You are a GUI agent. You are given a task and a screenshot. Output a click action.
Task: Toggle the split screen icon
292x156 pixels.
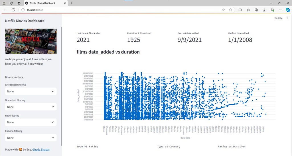pos(240,10)
